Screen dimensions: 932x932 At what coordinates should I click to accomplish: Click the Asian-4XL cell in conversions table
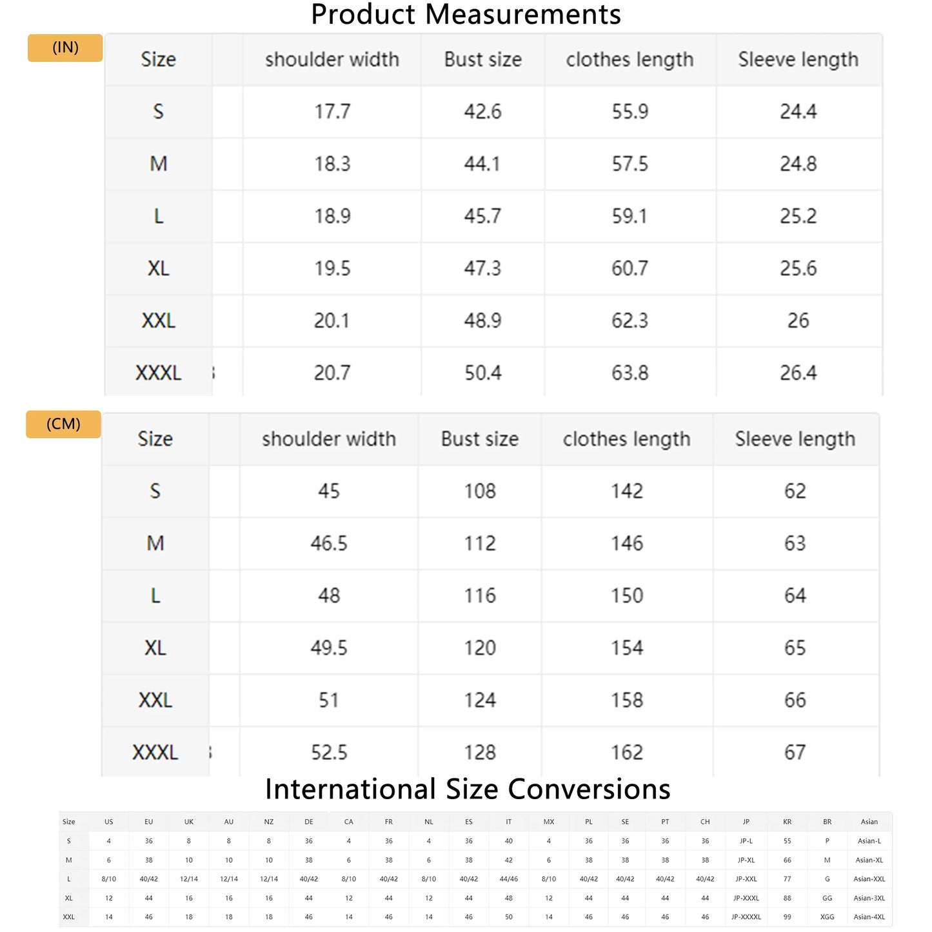[x=869, y=917]
